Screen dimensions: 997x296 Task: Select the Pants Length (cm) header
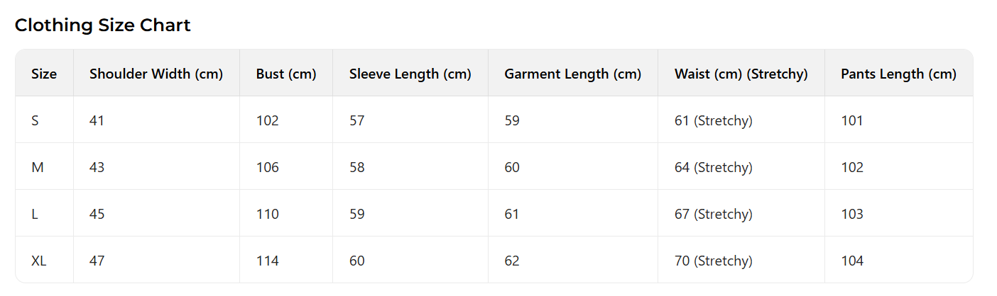pyautogui.click(x=898, y=74)
